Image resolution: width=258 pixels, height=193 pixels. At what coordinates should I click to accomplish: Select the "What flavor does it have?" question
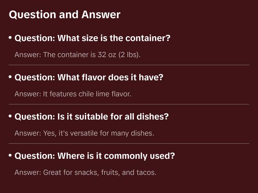coord(89,77)
